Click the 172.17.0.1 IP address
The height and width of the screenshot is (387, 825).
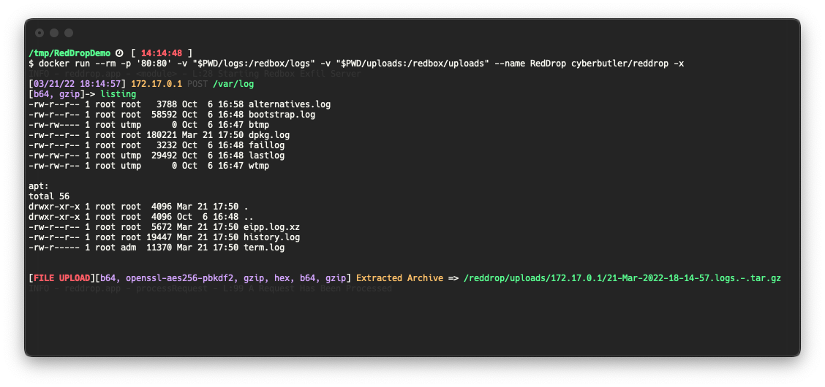click(157, 84)
